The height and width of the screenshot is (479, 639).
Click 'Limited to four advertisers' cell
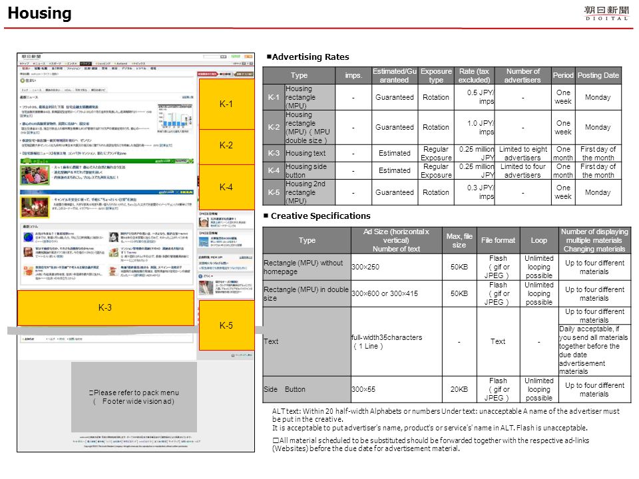(x=523, y=170)
